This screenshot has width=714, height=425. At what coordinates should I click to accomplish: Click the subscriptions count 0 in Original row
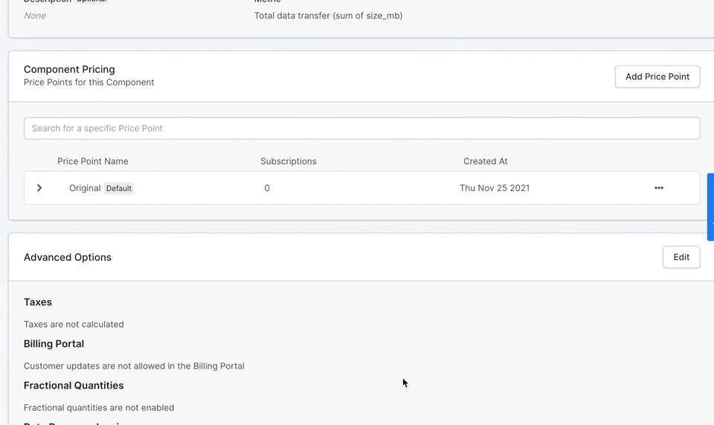(267, 188)
